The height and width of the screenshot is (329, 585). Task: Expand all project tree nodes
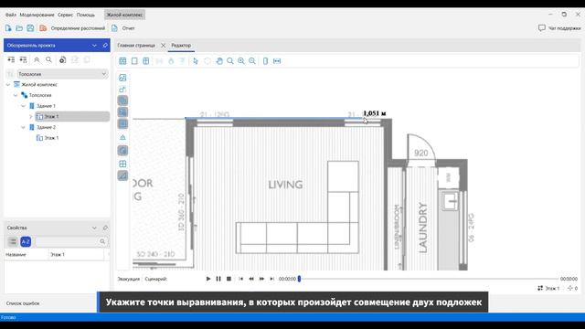point(11,59)
